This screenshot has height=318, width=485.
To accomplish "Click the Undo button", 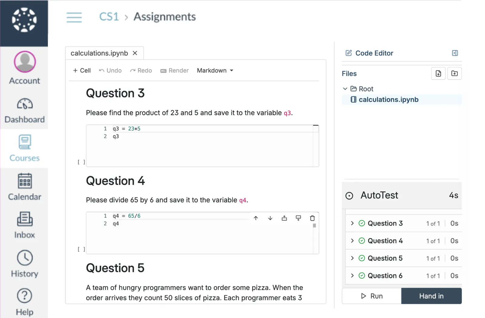I will [110, 70].
